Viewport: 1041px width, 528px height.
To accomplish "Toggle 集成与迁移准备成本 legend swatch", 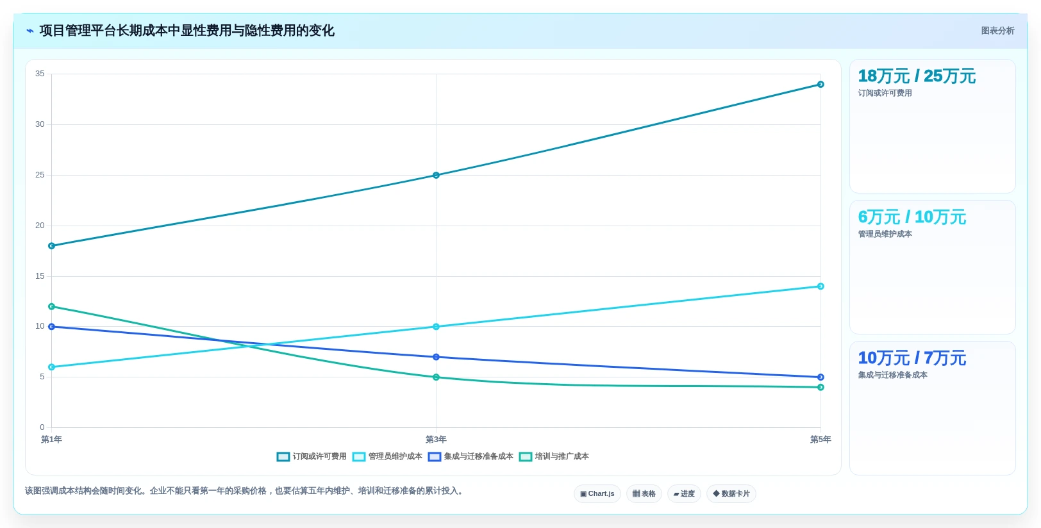I will [435, 457].
